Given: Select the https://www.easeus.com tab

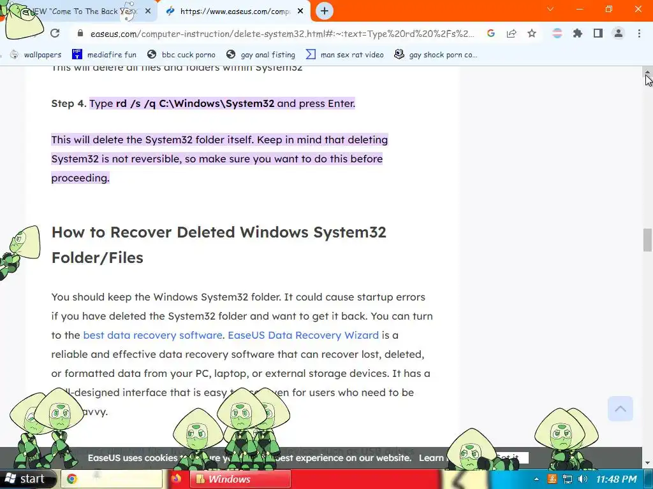Looking at the screenshot, I should [x=235, y=11].
